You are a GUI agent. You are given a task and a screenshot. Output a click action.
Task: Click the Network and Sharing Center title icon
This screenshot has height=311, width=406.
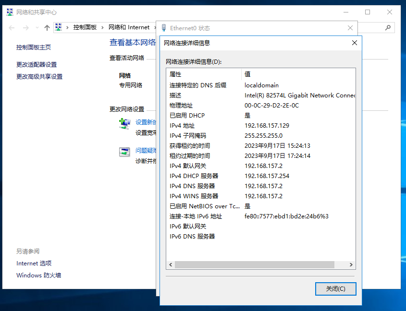tap(10, 12)
